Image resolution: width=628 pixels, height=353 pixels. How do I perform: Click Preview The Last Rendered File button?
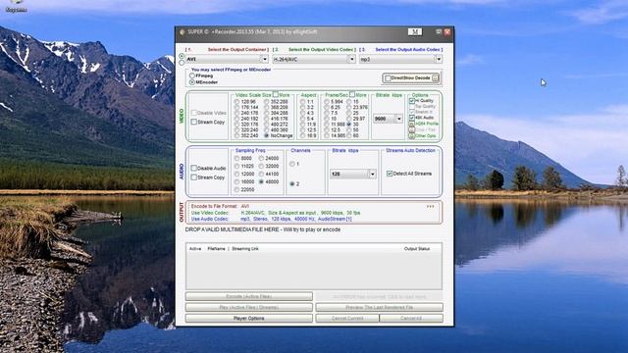point(380,307)
